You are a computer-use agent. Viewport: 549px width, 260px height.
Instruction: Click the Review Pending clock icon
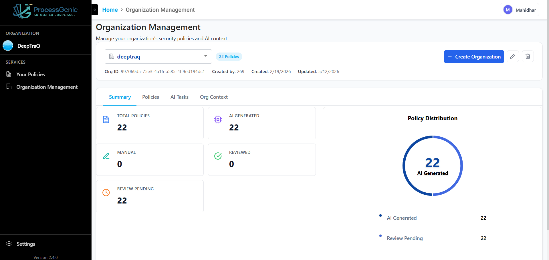[x=106, y=193]
